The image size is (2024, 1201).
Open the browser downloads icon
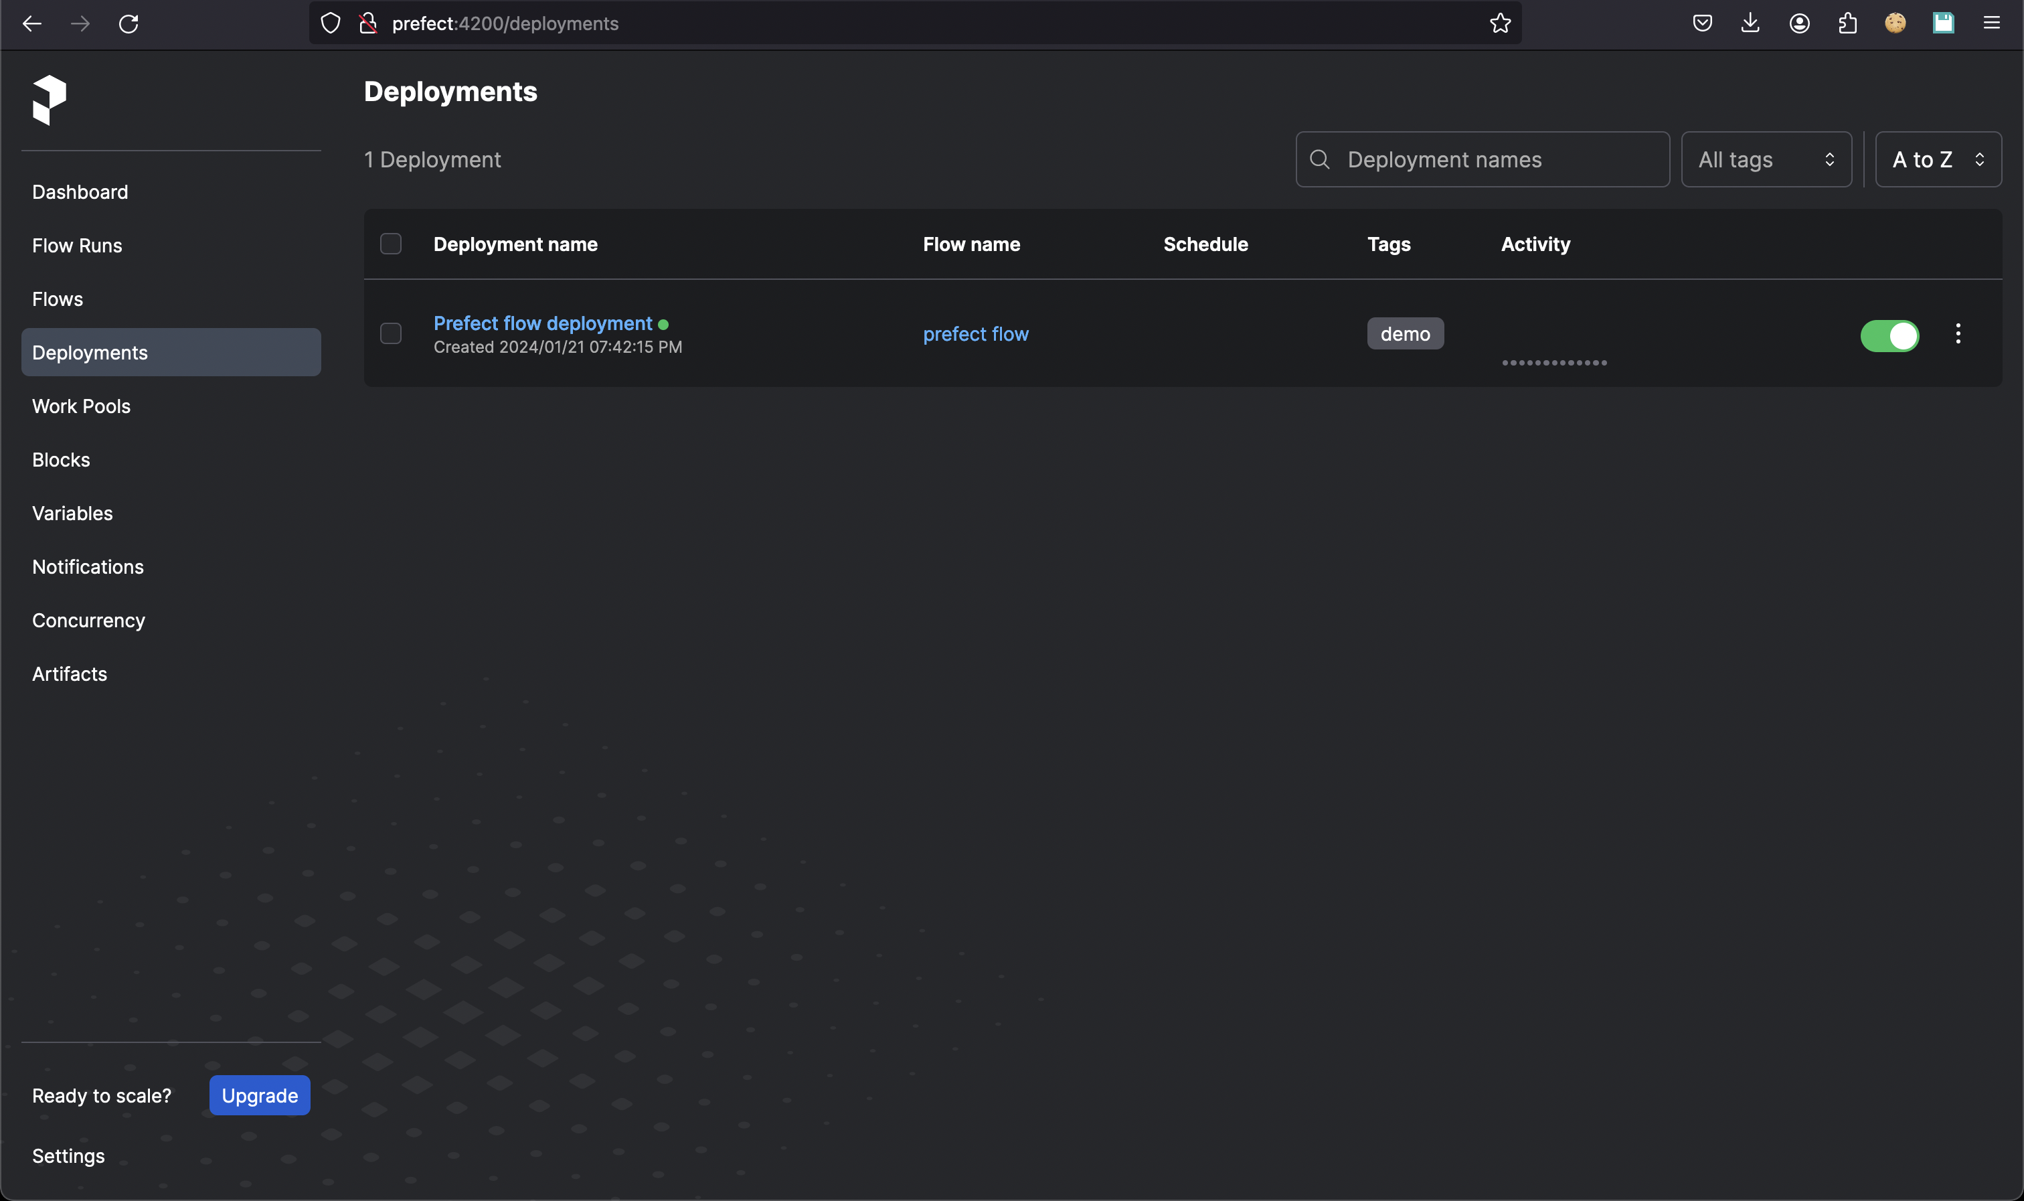1750,23
